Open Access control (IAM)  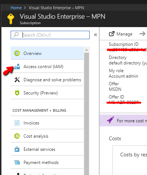coord(47,67)
